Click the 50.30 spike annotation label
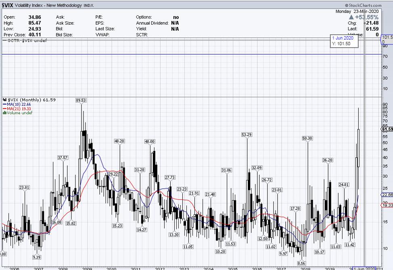Screen dimensions: 393x270 point(307,138)
